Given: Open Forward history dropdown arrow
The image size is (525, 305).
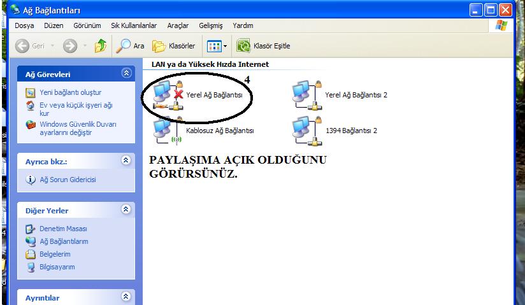Looking at the screenshot, I should coord(85,46).
